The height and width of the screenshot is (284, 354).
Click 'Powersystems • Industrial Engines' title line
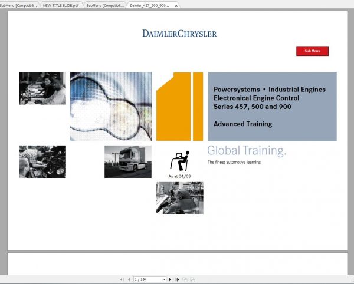[270, 90]
